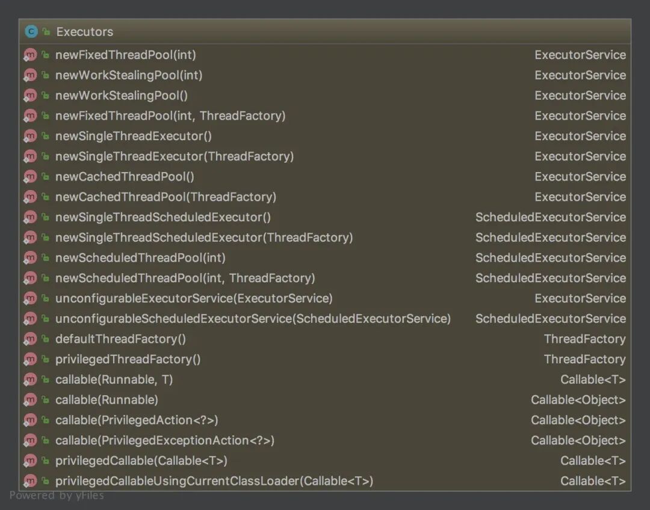
Task: Select the defaultThreadFactory() method name
Action: pyautogui.click(x=120, y=339)
